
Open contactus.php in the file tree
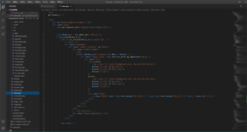20,56
